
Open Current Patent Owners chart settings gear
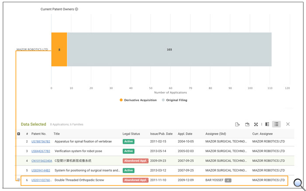click(x=76, y=9)
